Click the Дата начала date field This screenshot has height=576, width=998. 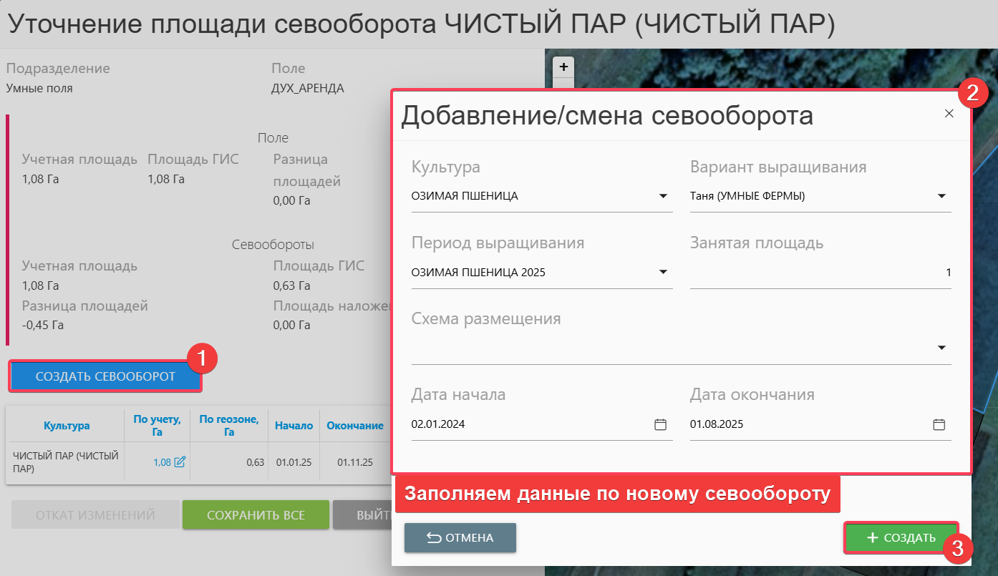click(x=530, y=424)
